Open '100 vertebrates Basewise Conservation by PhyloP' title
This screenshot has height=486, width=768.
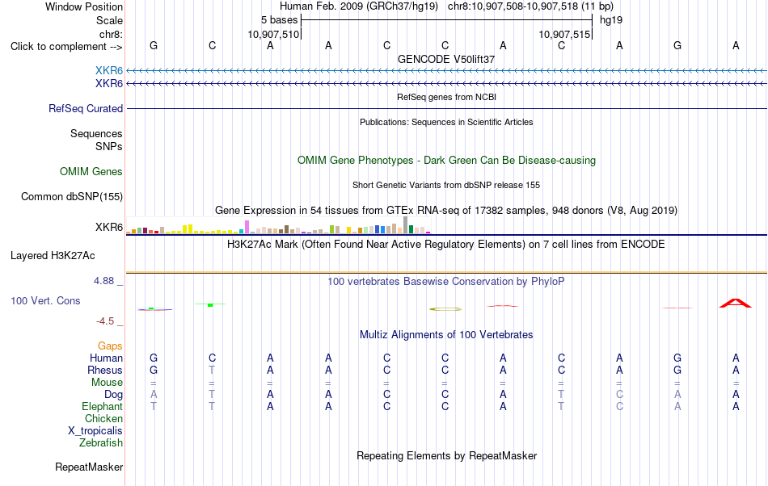click(x=446, y=282)
